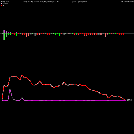This screenshot has width=134, height=134.
Task: Select the 'Price' legend label
Action: click(x=4, y=6)
